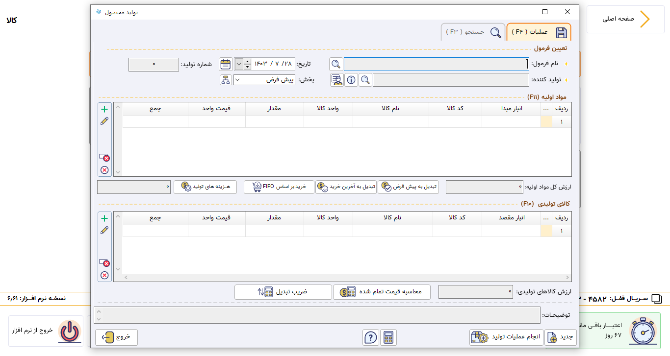
Task: Clear all raw materials with red X circle
Action: pos(104,170)
